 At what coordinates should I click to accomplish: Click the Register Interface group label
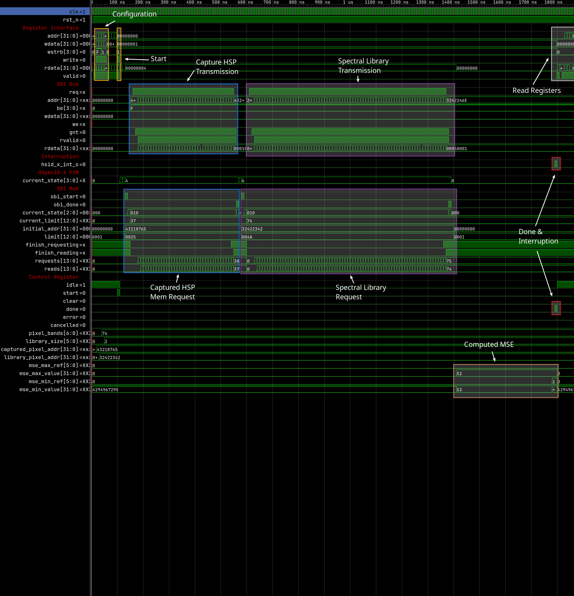click(51, 28)
